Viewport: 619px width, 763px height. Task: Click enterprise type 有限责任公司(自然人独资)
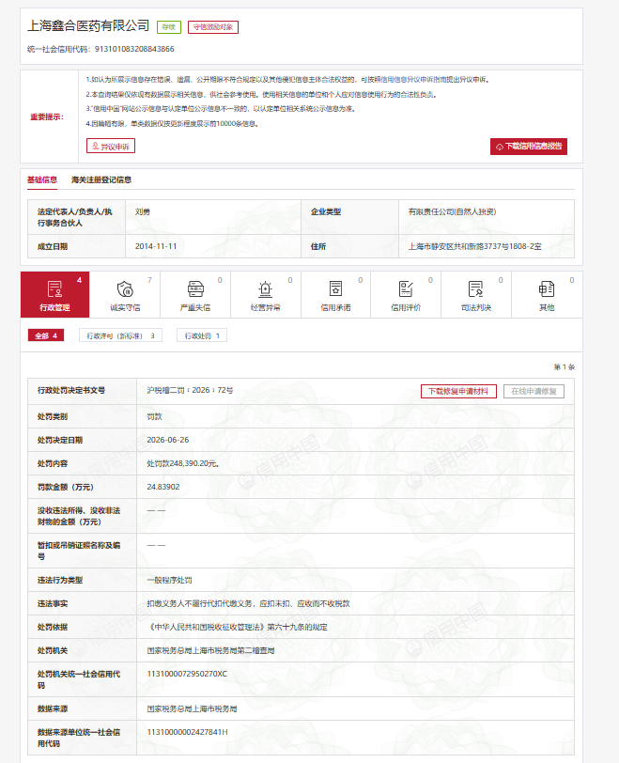point(452,211)
